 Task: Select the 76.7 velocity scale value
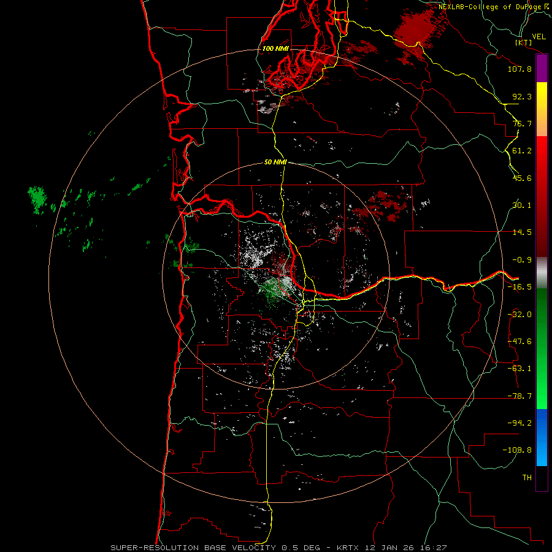pos(522,123)
